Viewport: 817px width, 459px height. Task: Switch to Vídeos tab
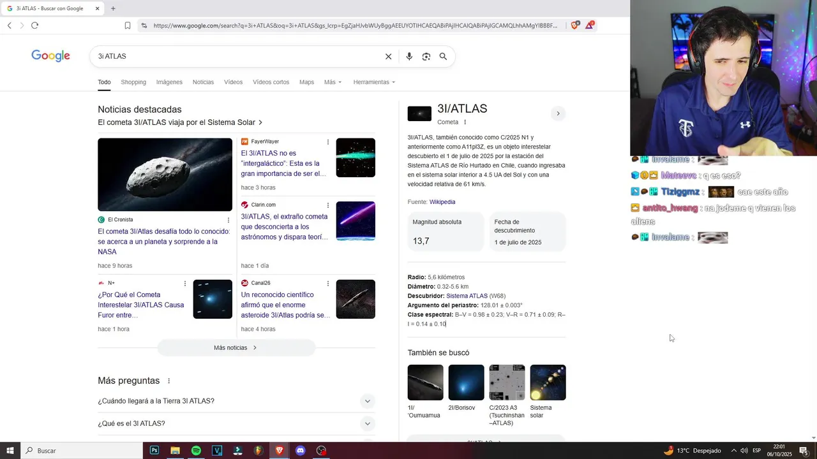[233, 82]
